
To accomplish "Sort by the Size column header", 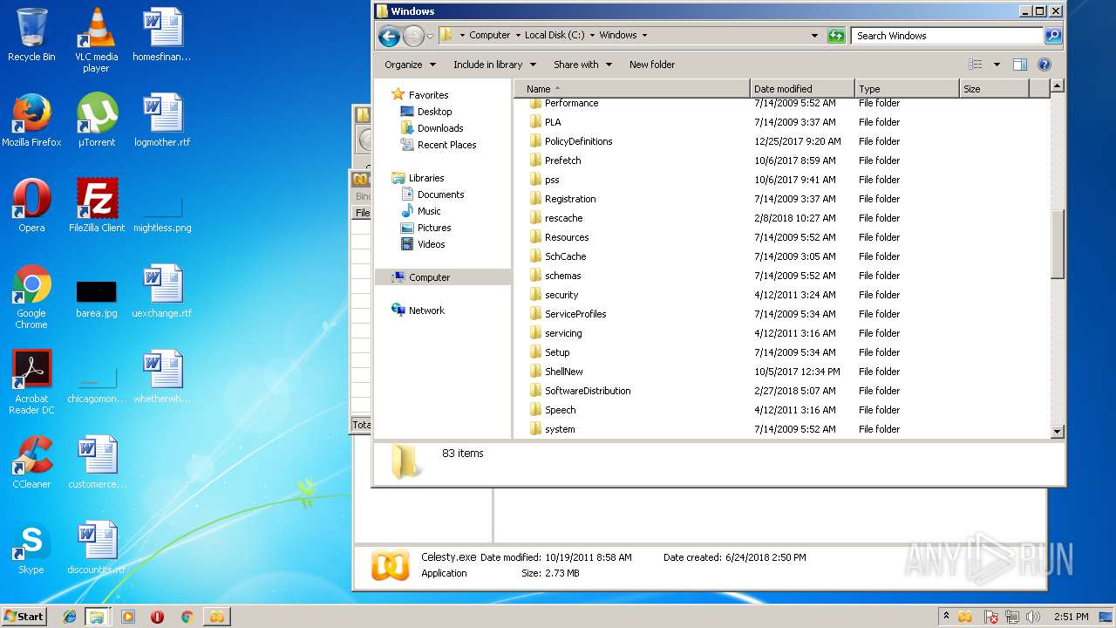I will click(x=994, y=89).
